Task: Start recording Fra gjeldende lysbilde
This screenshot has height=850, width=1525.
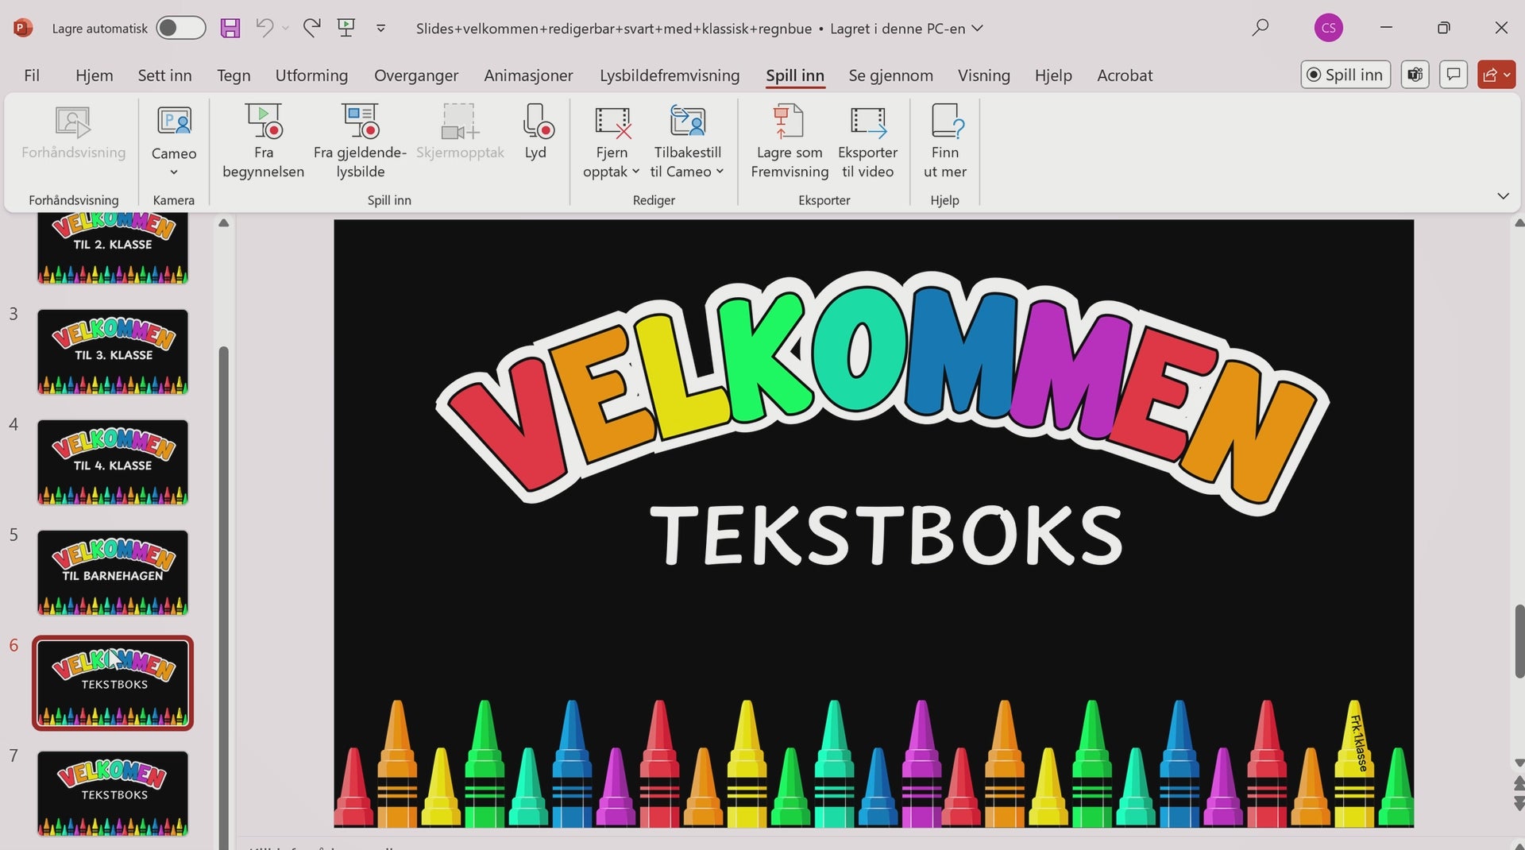Action: 360,141
